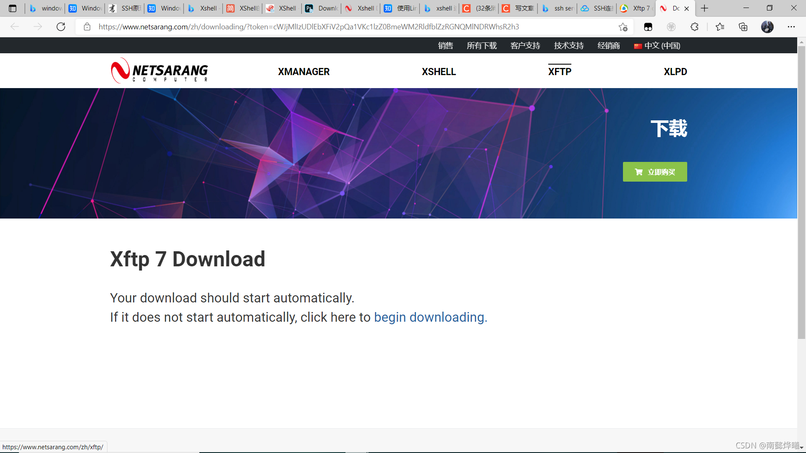Add this page to favorites star icon
The height and width of the screenshot is (453, 806).
point(623,27)
